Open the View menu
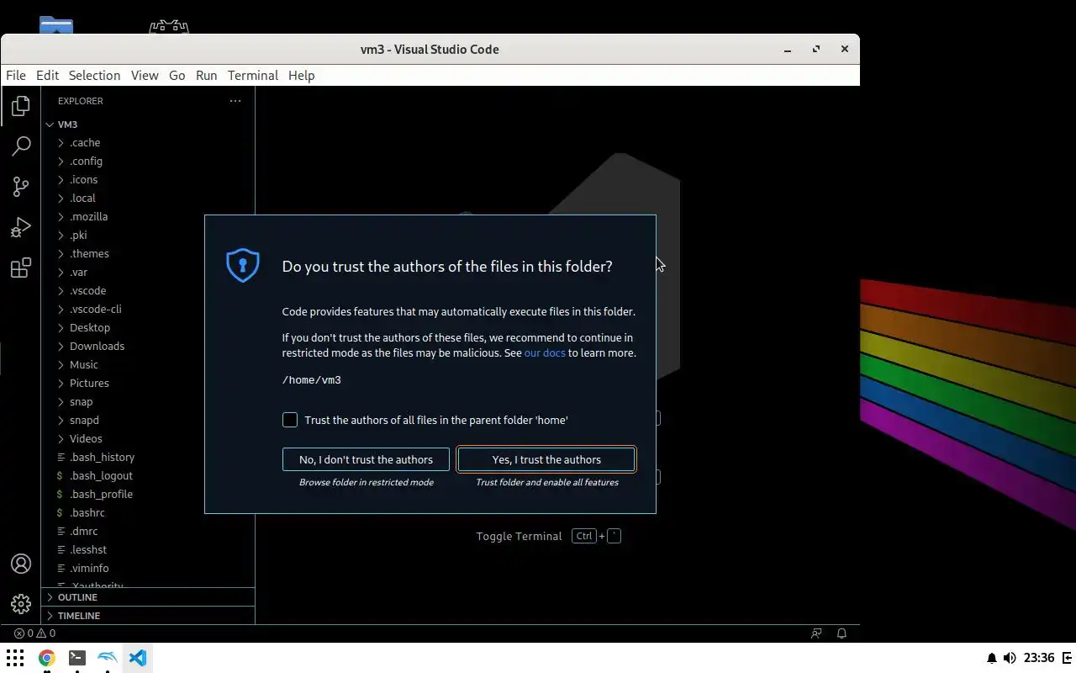The height and width of the screenshot is (673, 1076). tap(145, 75)
